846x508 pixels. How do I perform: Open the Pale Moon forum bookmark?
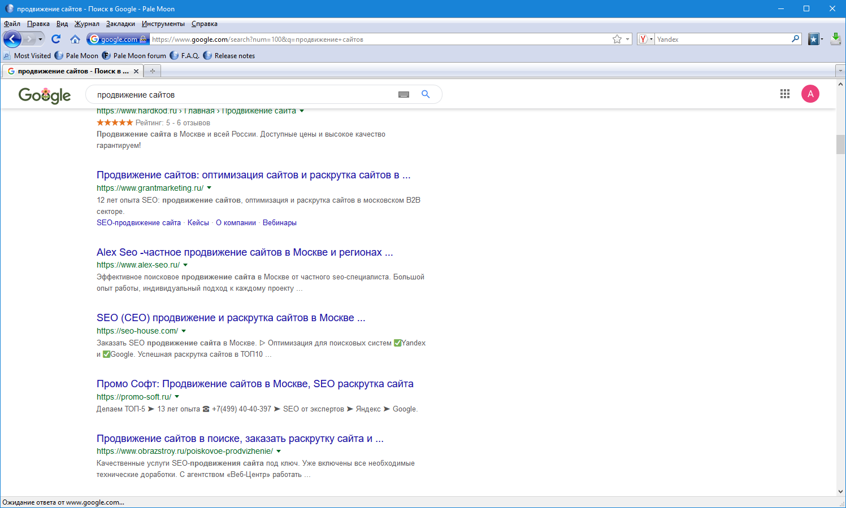tap(134, 55)
